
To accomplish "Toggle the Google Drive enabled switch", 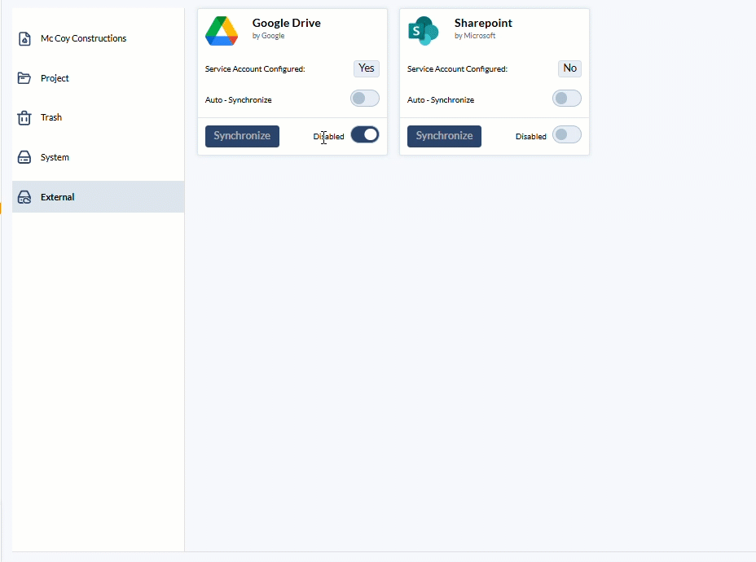I will coord(365,135).
